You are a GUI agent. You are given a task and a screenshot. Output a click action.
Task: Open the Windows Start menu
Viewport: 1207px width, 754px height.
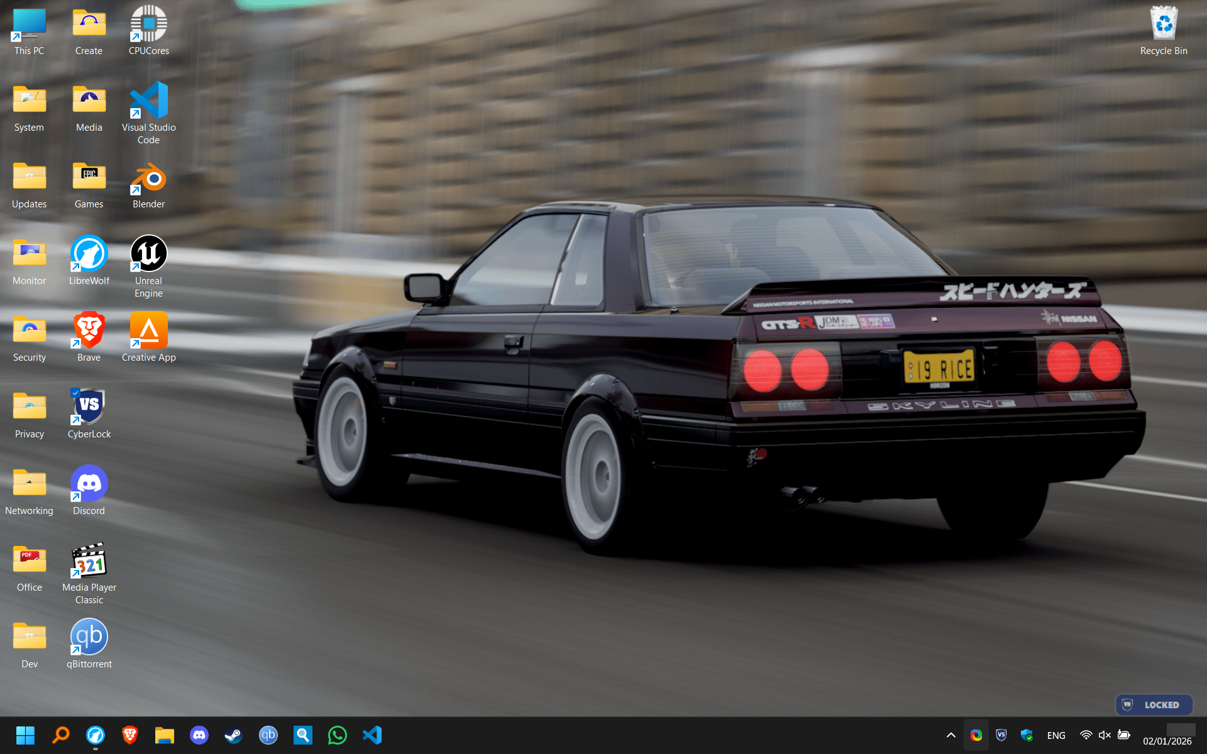point(25,735)
